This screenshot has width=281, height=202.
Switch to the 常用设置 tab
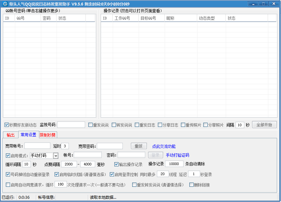pyautogui.click(x=29, y=134)
